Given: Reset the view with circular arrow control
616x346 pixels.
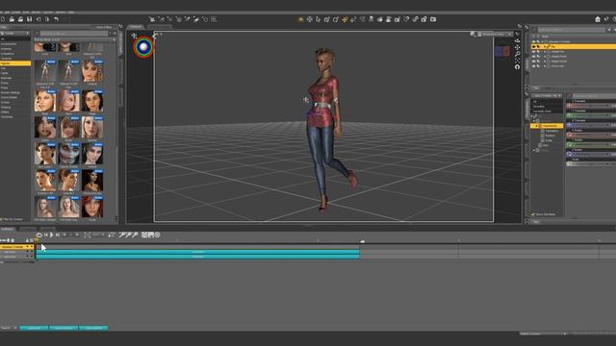Looking at the screenshot, I should 518,67.
